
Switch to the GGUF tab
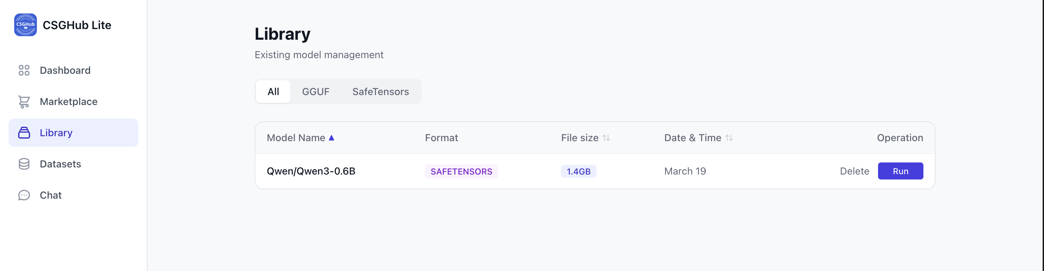click(315, 92)
